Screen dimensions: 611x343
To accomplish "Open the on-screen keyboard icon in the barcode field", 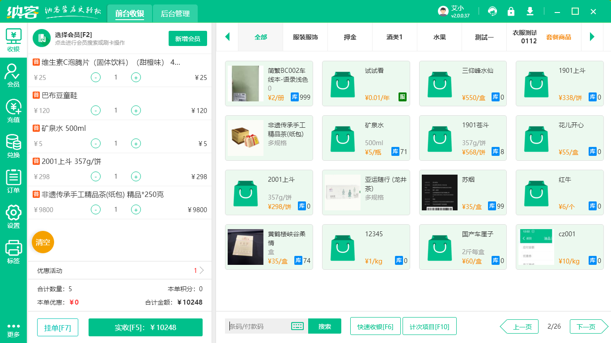I will [x=297, y=326].
